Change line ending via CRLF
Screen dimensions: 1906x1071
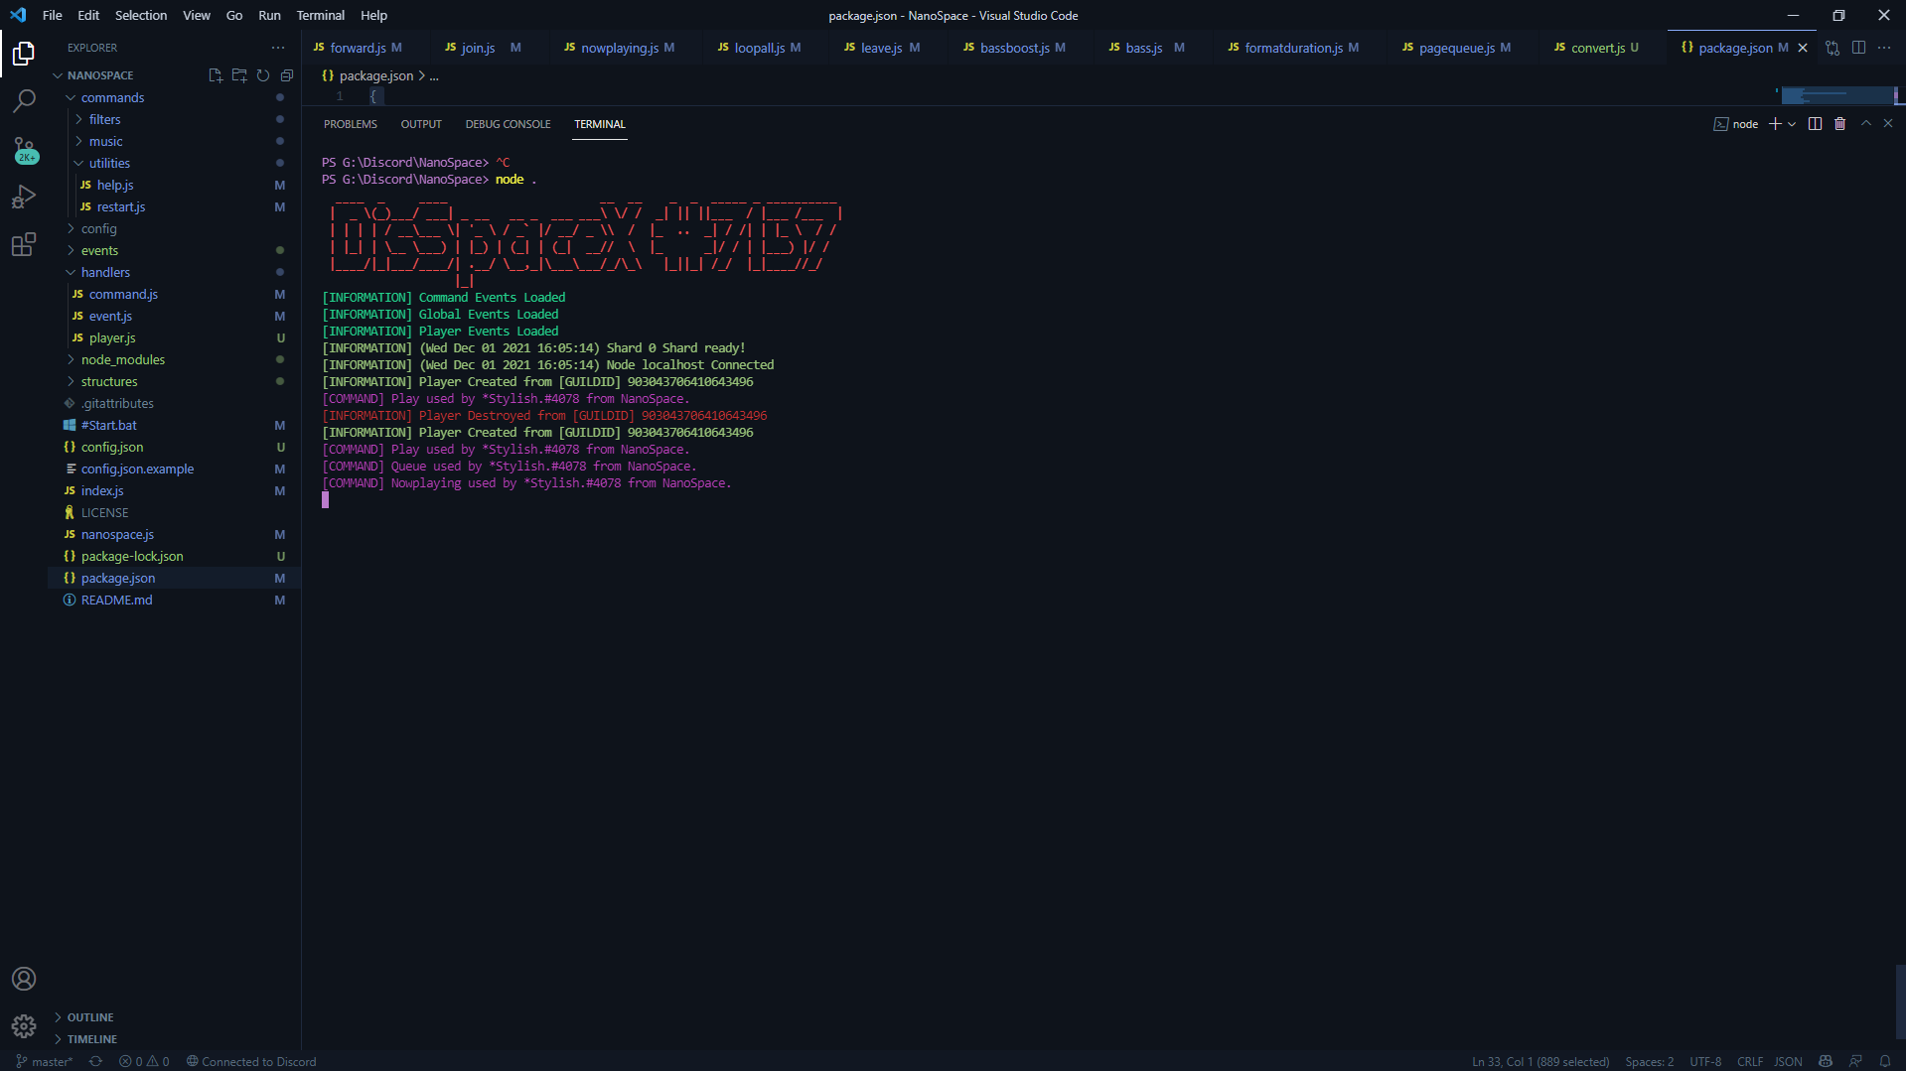point(1750,1061)
